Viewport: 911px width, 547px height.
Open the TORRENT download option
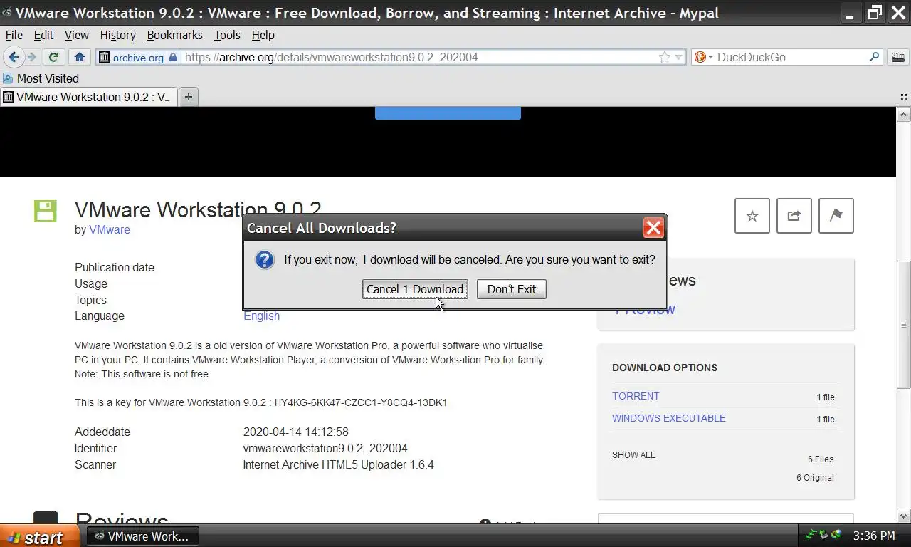tap(636, 396)
